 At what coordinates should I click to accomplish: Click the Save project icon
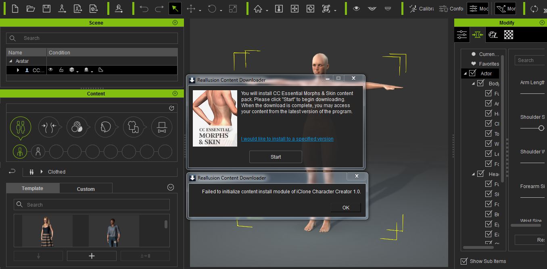[x=46, y=8]
